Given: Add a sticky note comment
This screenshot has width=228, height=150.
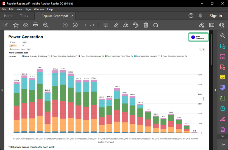Looking at the screenshot, I should [x=106, y=25].
